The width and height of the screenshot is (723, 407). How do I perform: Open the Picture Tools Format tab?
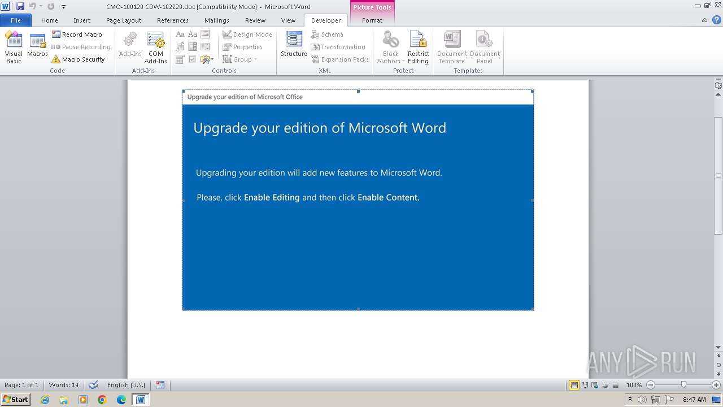tap(372, 20)
